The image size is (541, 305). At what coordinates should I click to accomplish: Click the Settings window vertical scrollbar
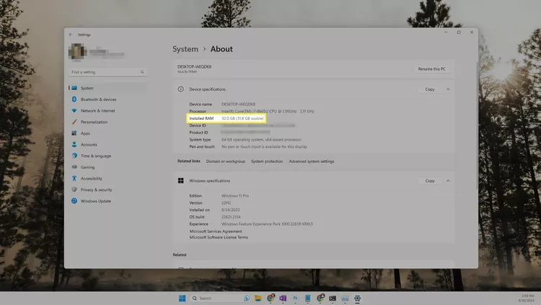point(478,125)
